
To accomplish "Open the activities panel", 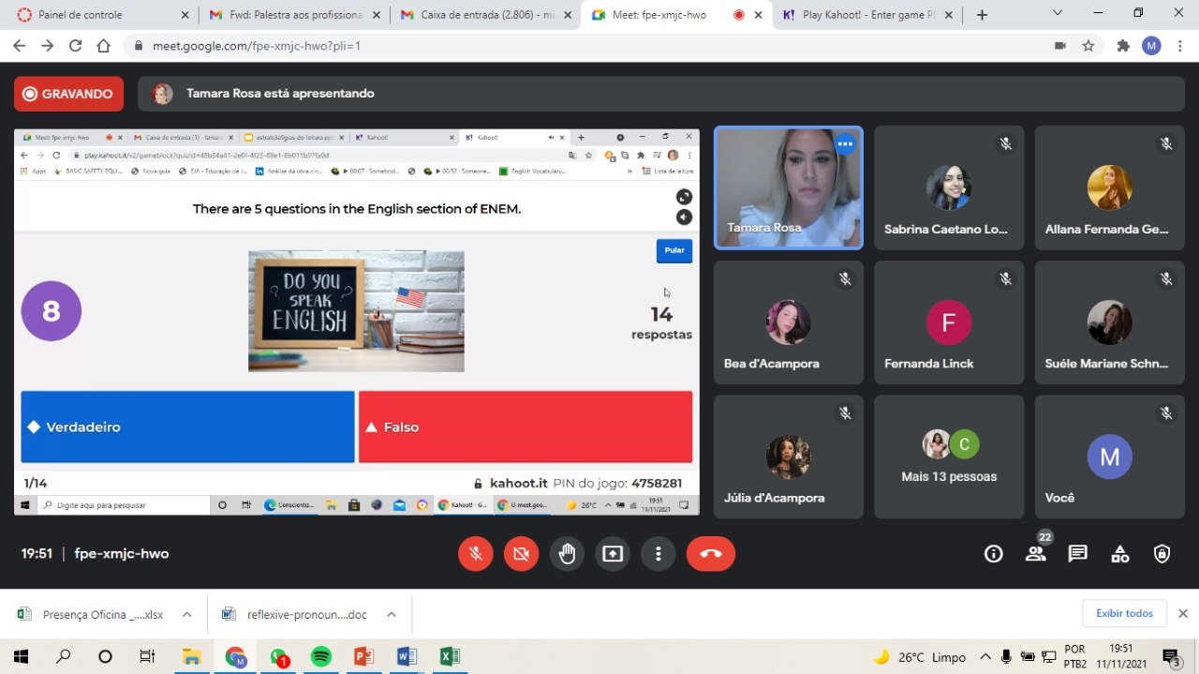I will (1120, 554).
